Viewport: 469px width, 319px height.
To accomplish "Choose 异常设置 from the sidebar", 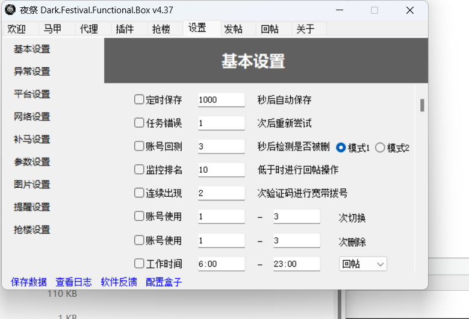I will (32, 72).
